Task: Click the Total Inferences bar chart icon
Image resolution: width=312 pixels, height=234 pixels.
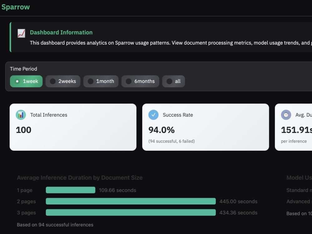Action: [x=21, y=115]
